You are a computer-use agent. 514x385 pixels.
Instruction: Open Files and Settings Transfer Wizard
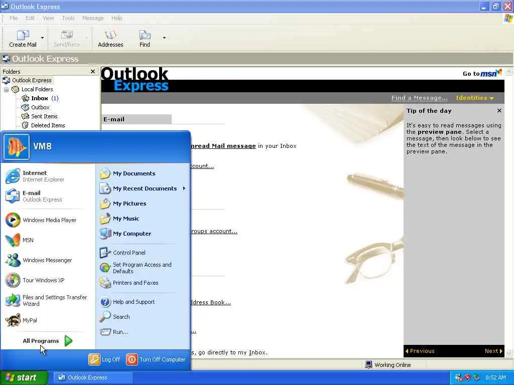click(48, 300)
